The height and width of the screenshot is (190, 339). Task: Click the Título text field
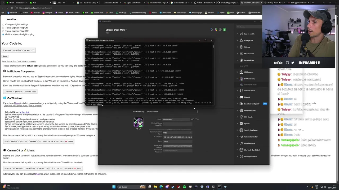click(x=176, y=119)
